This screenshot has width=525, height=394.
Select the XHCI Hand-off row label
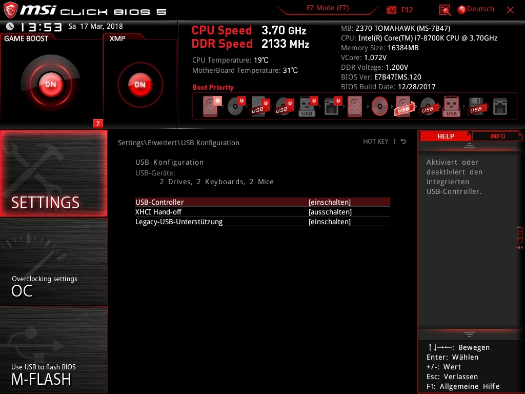158,212
